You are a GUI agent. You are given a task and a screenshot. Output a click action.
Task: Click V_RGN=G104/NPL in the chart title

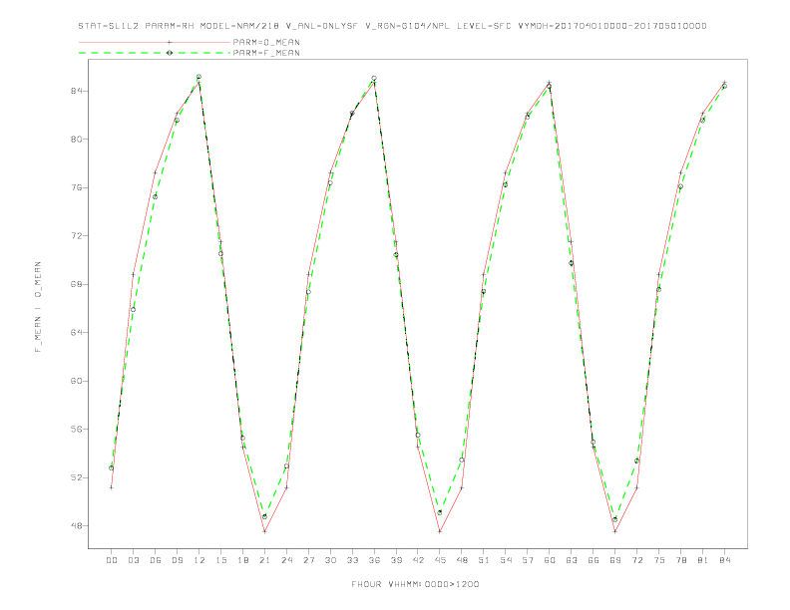tap(408, 26)
